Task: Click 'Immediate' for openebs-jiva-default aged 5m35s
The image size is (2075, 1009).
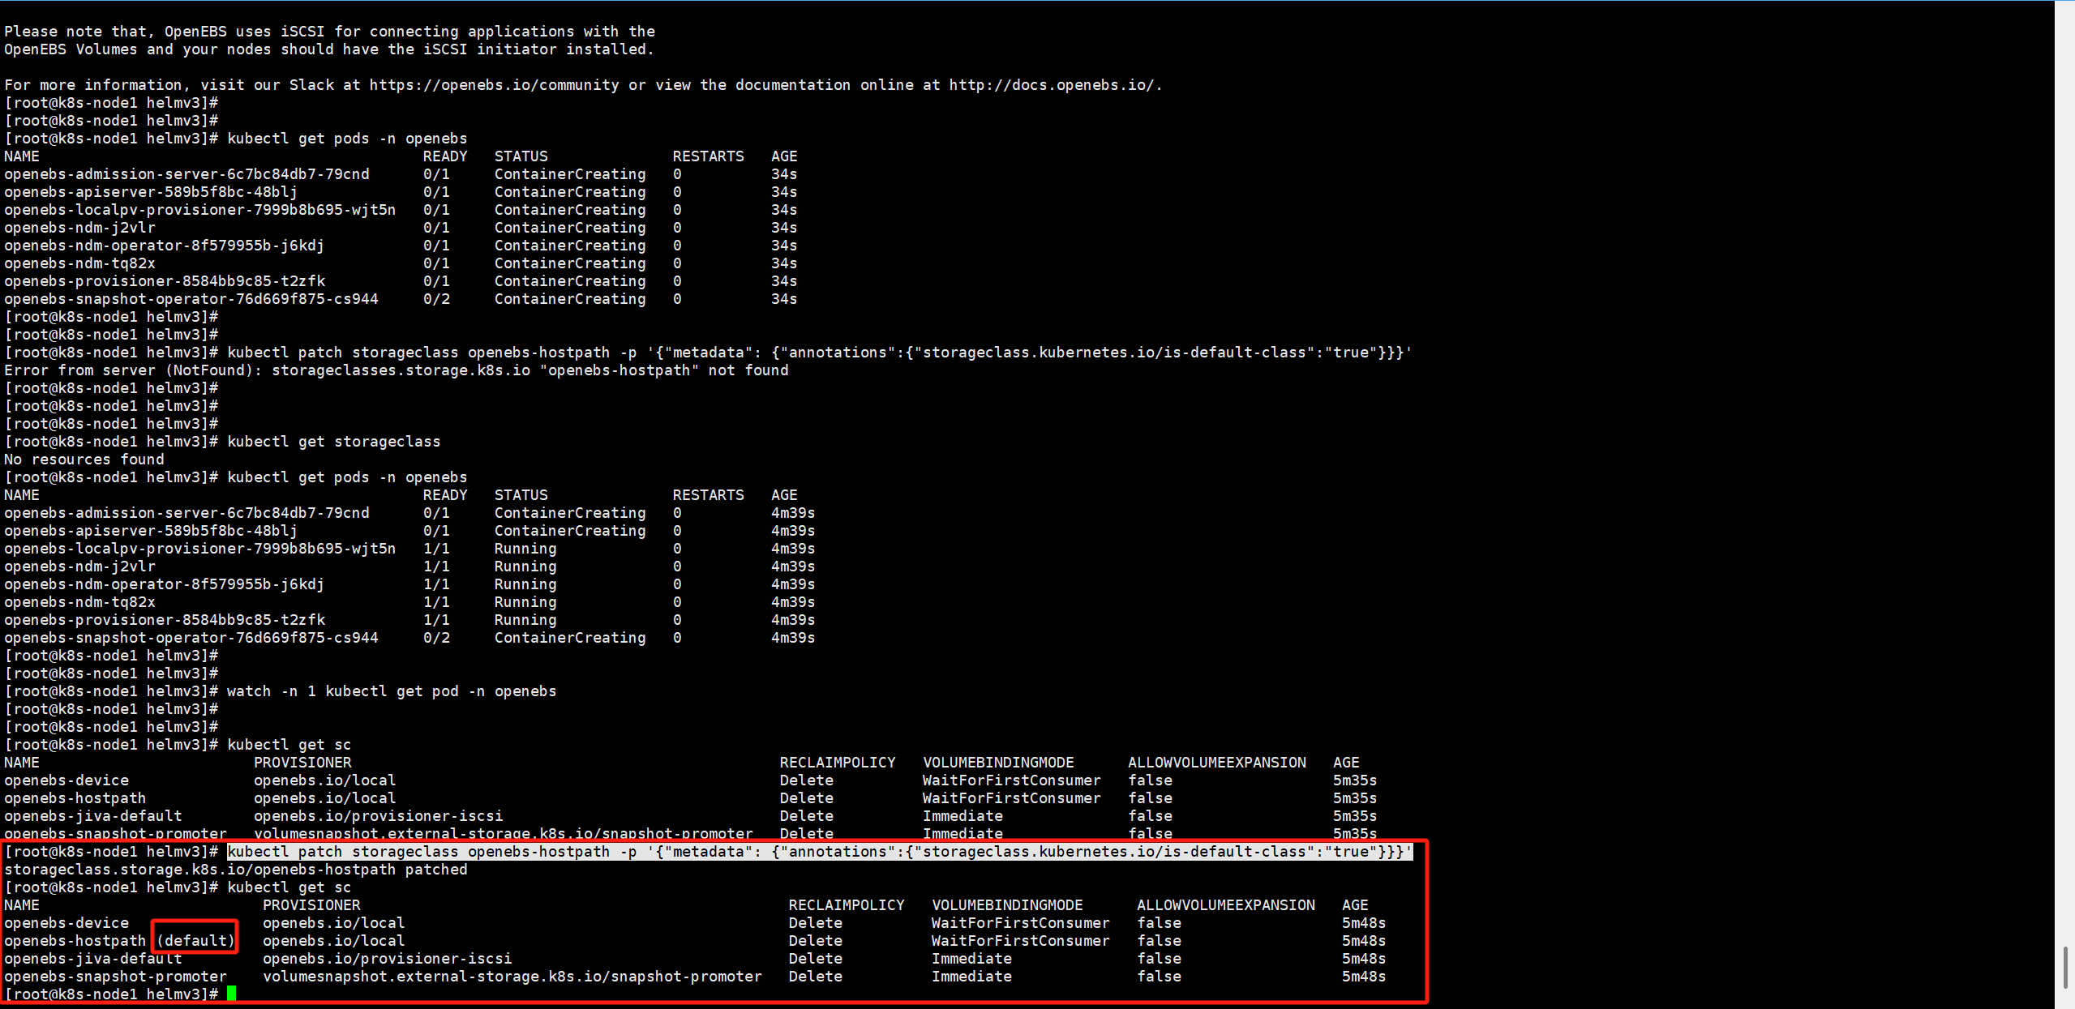Action: (x=962, y=815)
